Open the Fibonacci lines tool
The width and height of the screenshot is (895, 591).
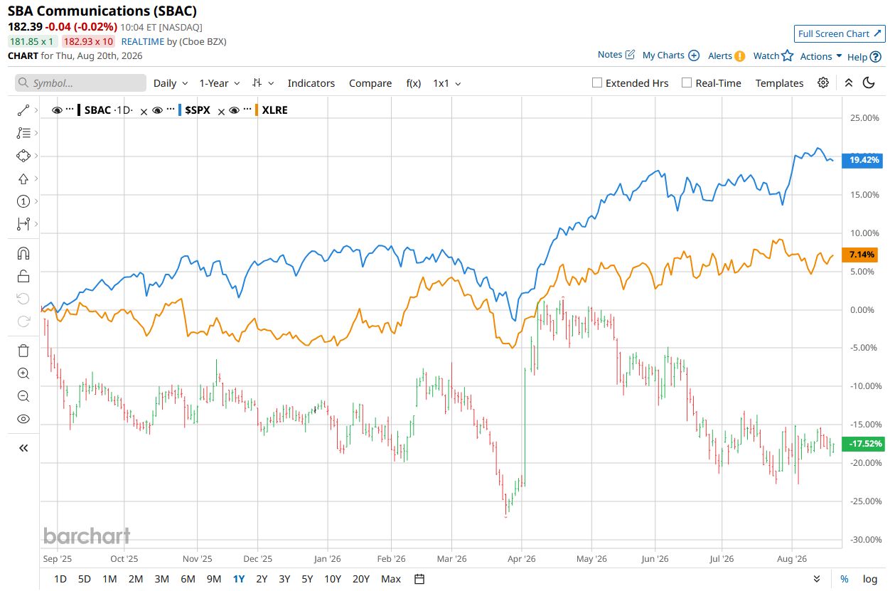pos(23,133)
